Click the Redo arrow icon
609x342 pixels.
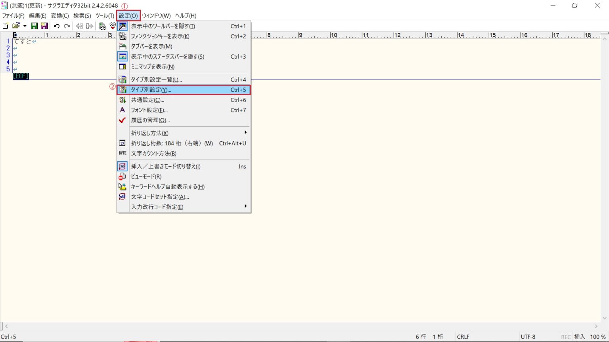click(67, 26)
